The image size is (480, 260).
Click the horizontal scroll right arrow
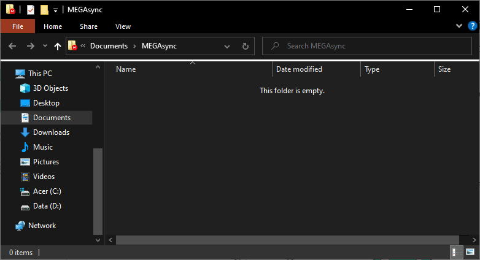474,240
